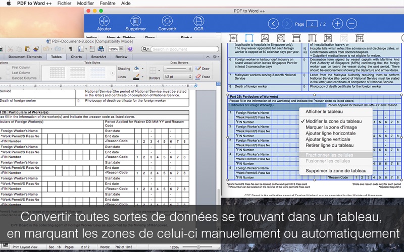The height and width of the screenshot is (252, 404).
Task: Click the Undo arrow in Word
Action: pyautogui.click(x=46, y=49)
